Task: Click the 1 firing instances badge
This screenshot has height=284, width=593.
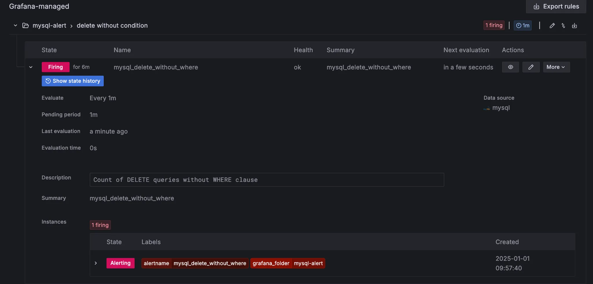Action: click(100, 225)
